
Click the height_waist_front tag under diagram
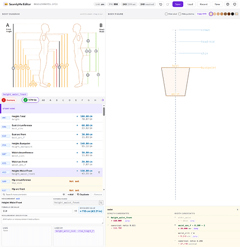point(15,94)
